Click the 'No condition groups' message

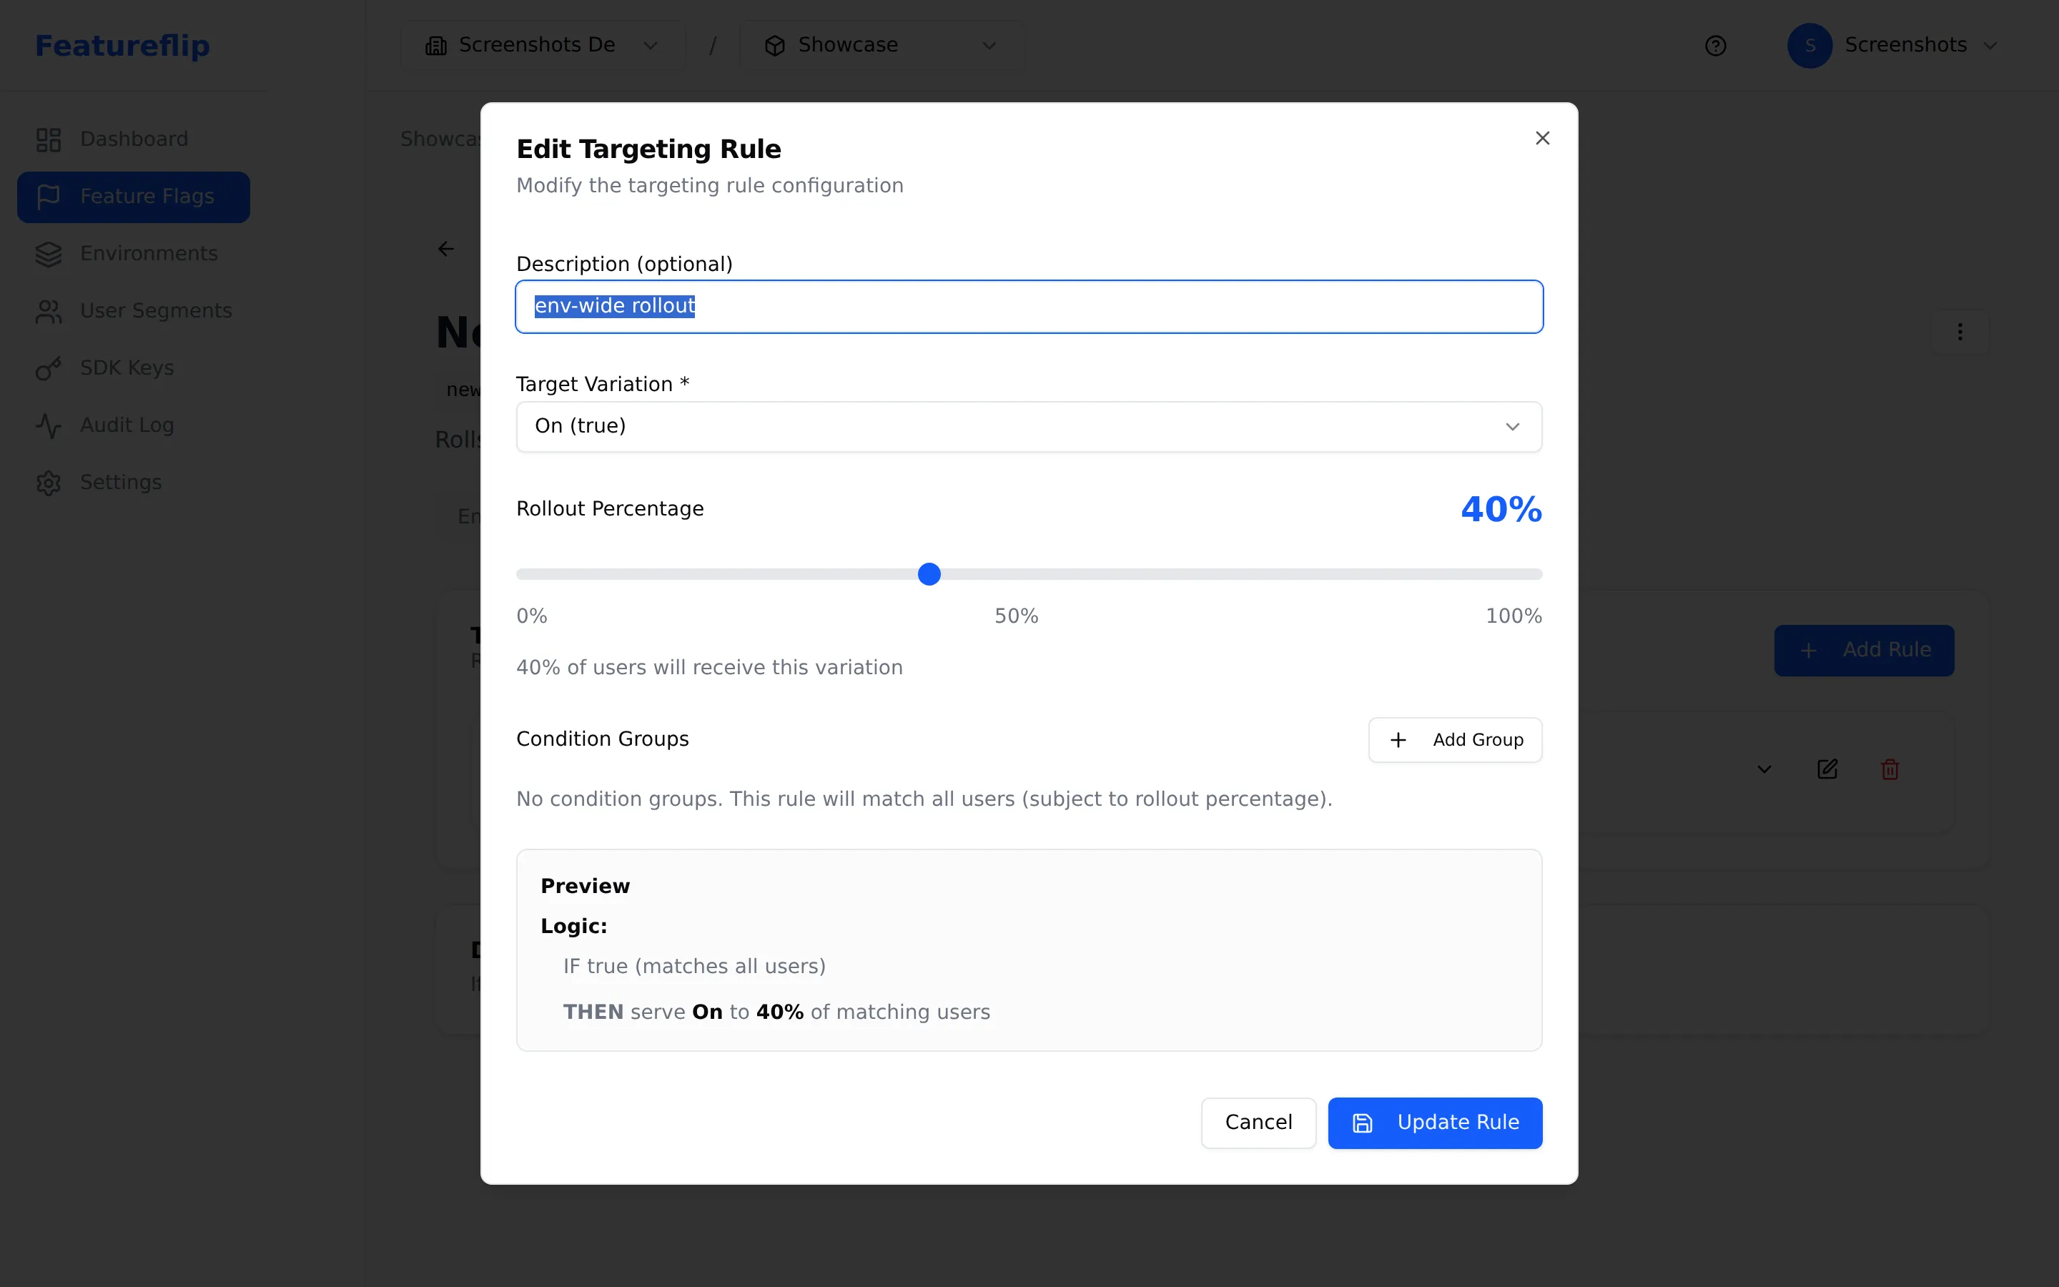[x=924, y=799]
